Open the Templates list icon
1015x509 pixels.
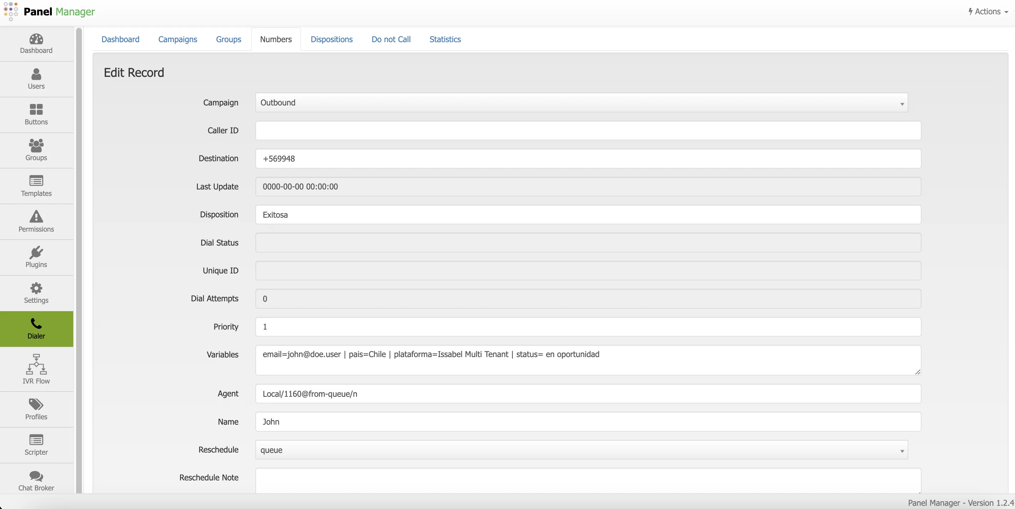[x=36, y=181]
